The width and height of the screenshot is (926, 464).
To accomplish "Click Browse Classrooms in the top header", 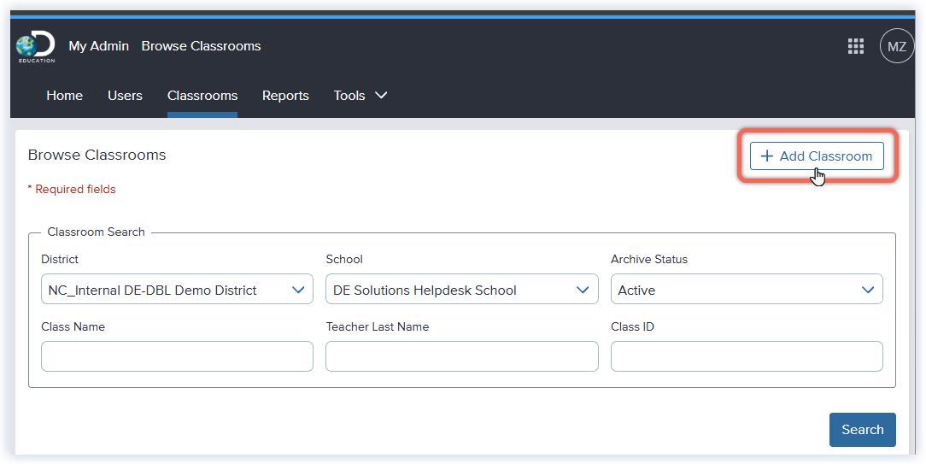I will click(201, 46).
